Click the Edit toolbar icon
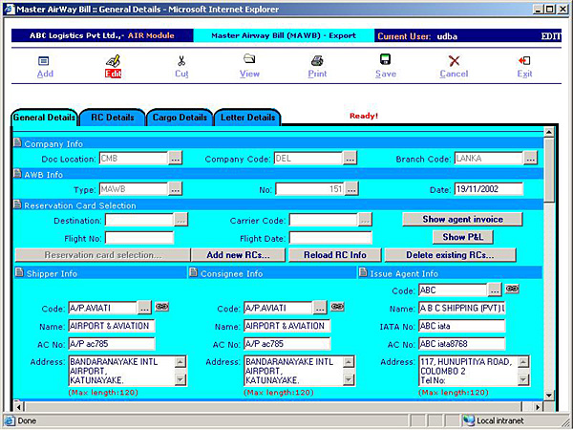The image size is (573, 430). pyautogui.click(x=113, y=61)
